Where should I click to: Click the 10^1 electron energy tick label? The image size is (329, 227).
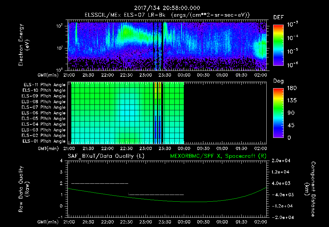[59, 48]
